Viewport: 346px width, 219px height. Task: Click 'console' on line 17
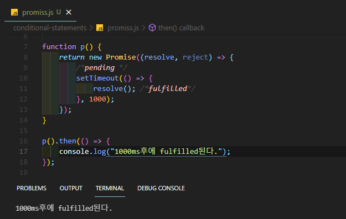[74, 152]
